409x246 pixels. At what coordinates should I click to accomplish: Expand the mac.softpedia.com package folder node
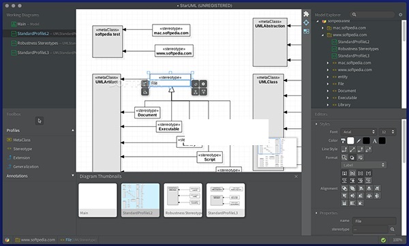(322, 28)
